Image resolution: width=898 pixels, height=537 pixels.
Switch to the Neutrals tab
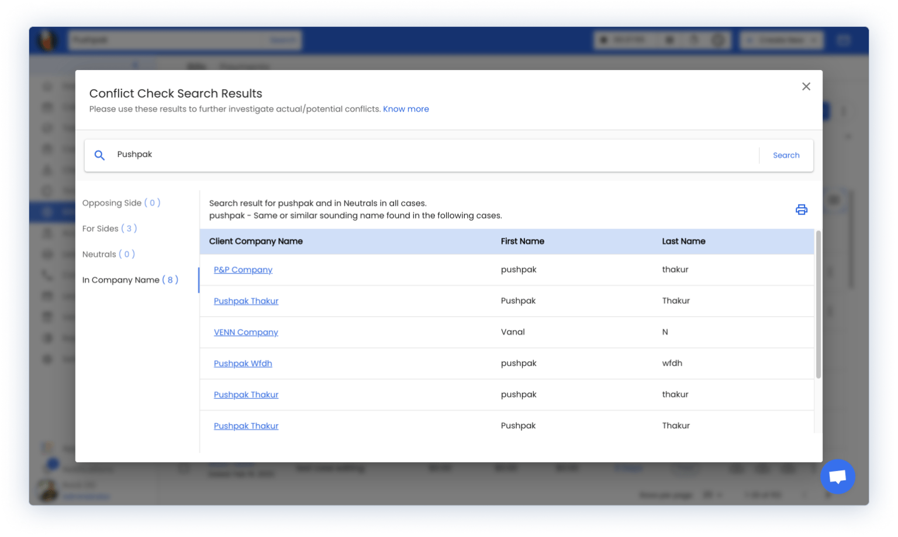108,254
